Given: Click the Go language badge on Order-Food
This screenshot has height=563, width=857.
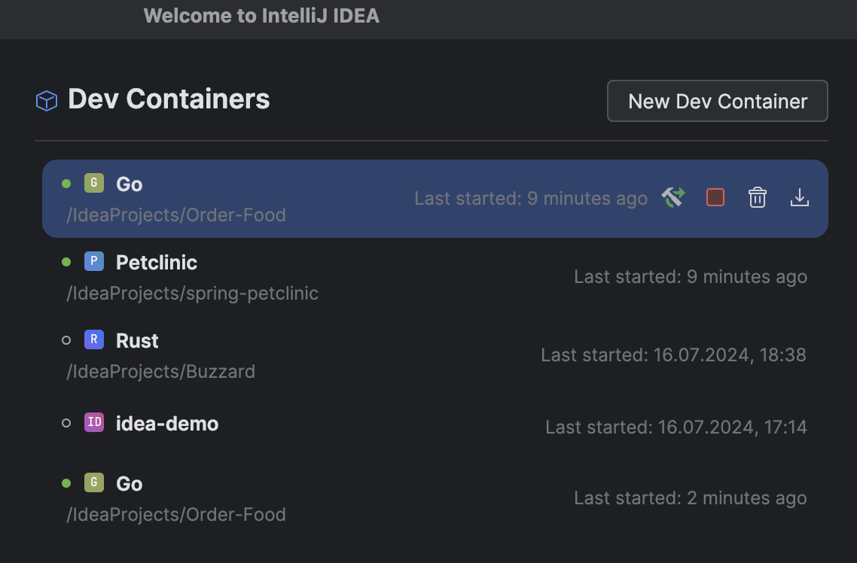Looking at the screenshot, I should [93, 182].
